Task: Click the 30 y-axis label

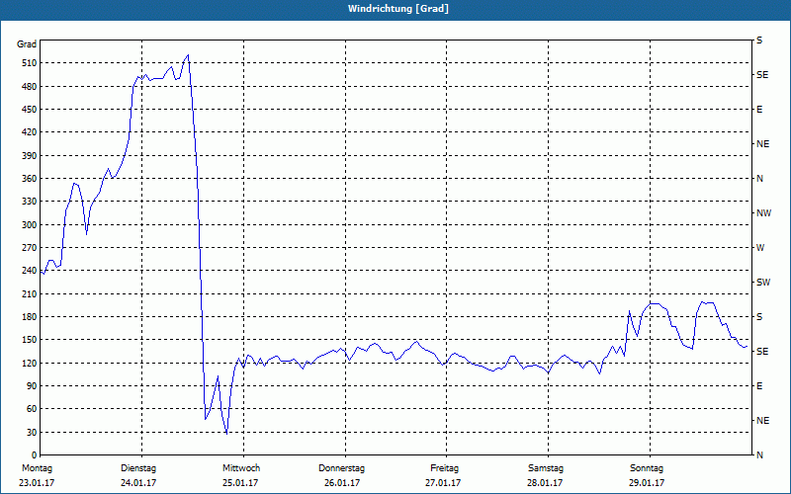Action: pyautogui.click(x=31, y=433)
